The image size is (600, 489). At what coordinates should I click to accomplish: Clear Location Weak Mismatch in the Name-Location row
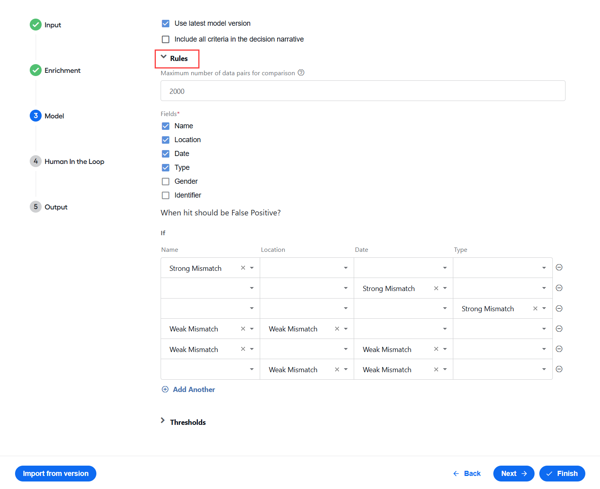(x=337, y=329)
